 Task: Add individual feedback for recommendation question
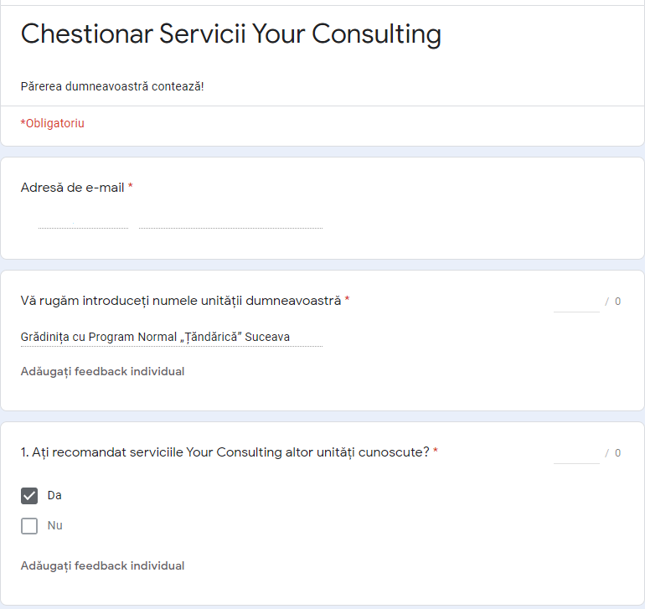(x=102, y=565)
